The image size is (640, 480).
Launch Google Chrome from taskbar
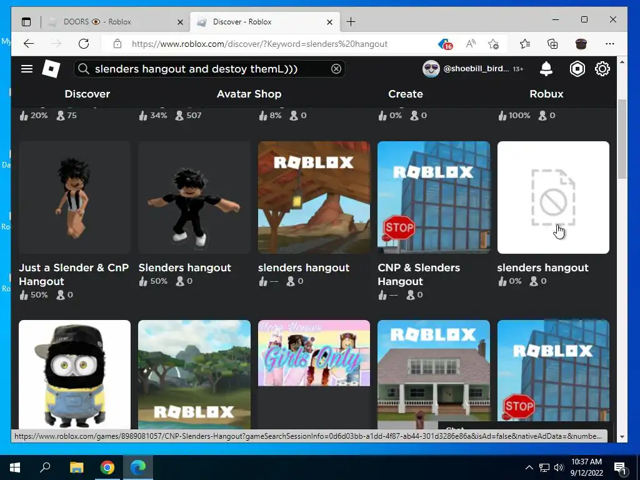107,467
